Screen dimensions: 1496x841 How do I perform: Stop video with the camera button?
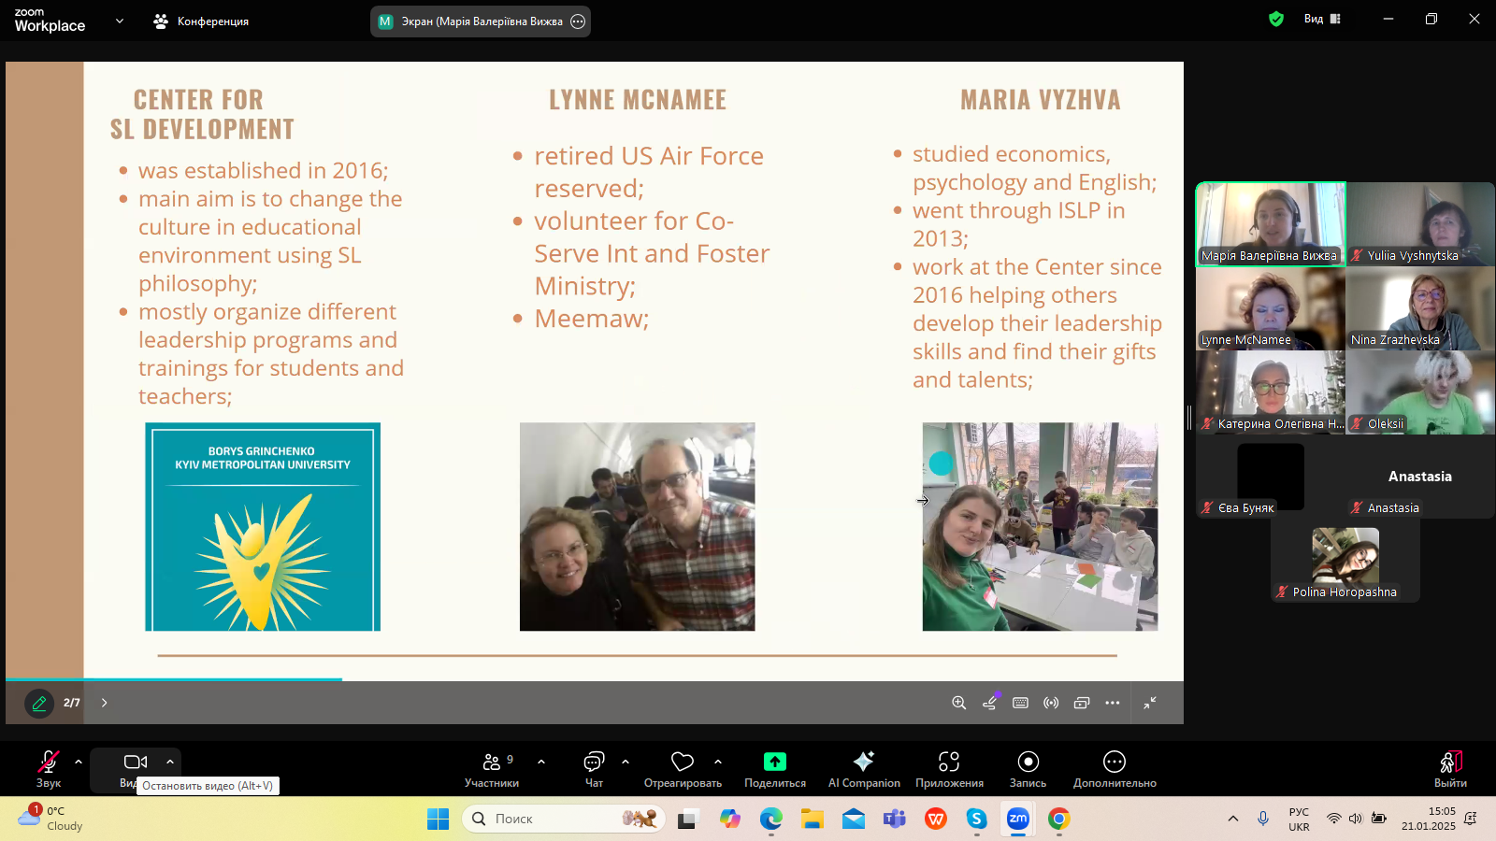click(136, 763)
